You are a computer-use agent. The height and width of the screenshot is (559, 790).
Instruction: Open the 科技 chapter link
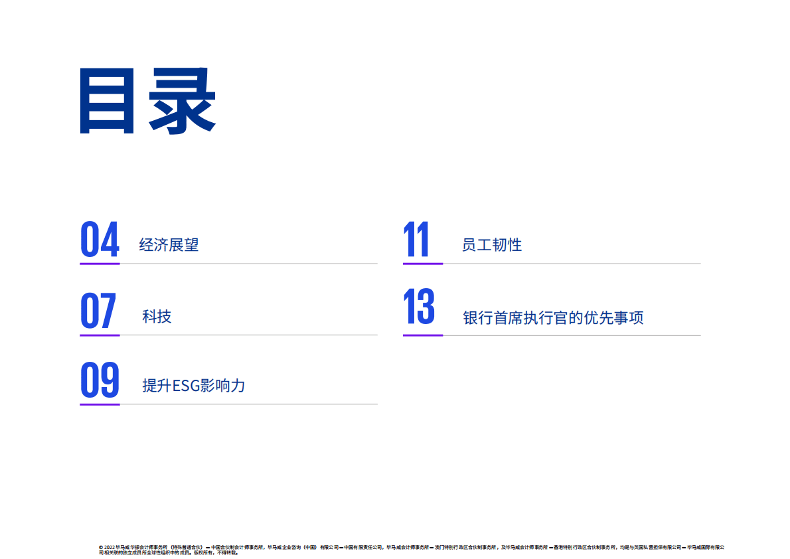point(157,317)
